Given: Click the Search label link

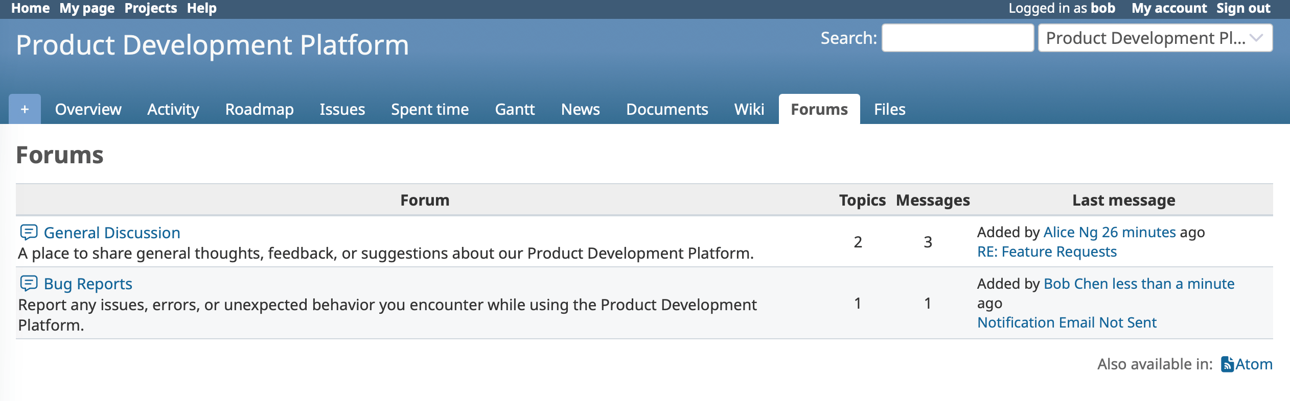Looking at the screenshot, I should point(848,38).
